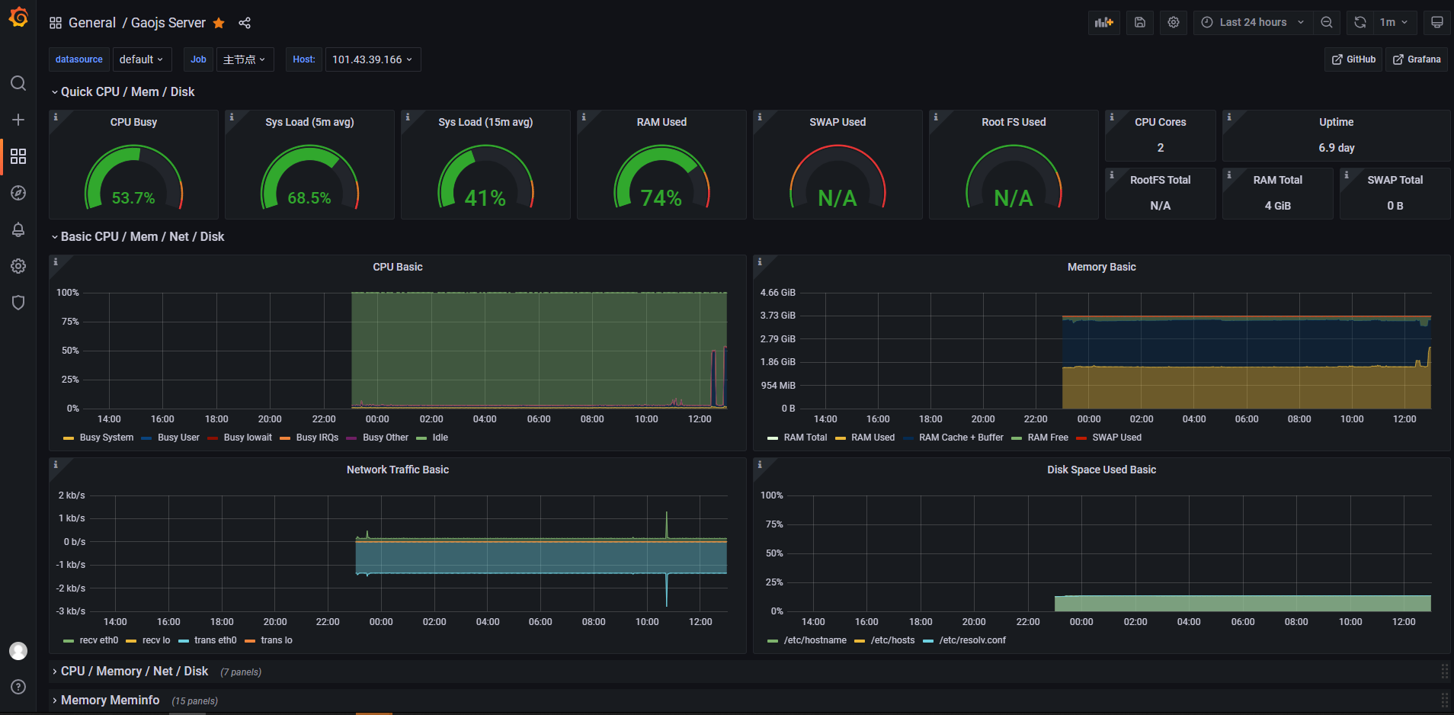Open the Explore compass icon
The width and height of the screenshot is (1454, 715).
pyautogui.click(x=18, y=193)
